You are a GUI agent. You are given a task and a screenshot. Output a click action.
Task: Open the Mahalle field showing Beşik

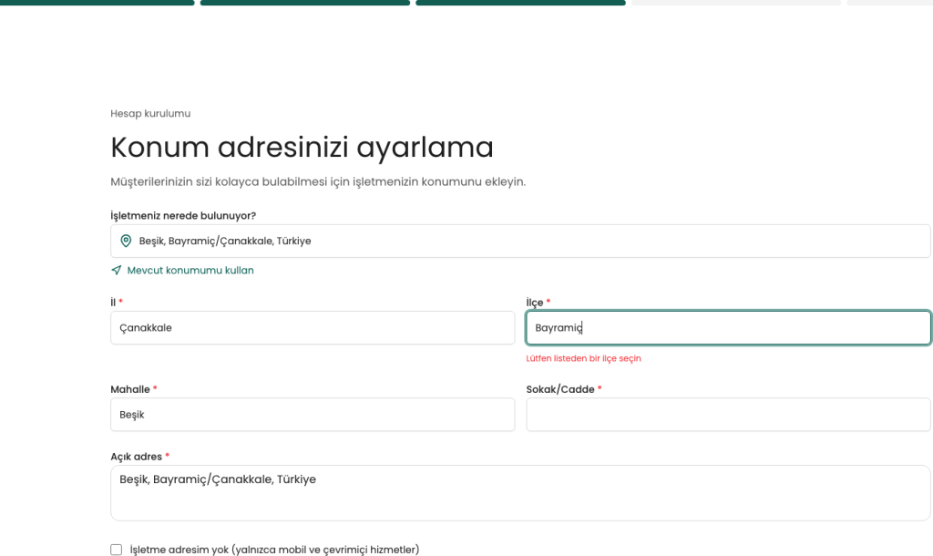[x=312, y=415]
